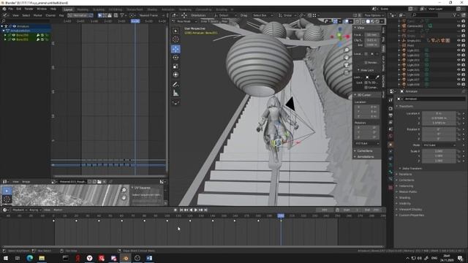Select the Select Box tool icon
Image resolution: width=468 pixels, height=263 pixels.
(x=175, y=31)
